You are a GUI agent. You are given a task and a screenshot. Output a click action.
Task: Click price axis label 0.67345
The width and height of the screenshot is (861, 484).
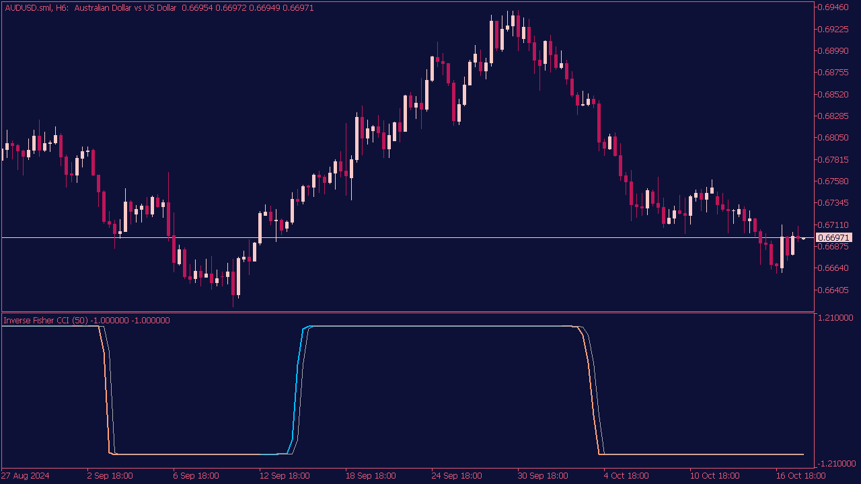[x=833, y=202]
